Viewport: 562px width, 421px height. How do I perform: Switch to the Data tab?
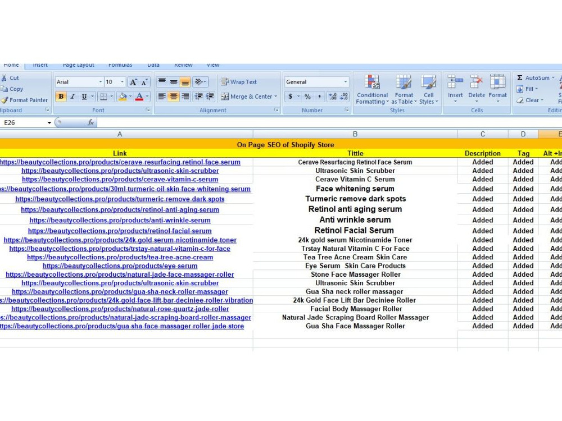pos(153,65)
